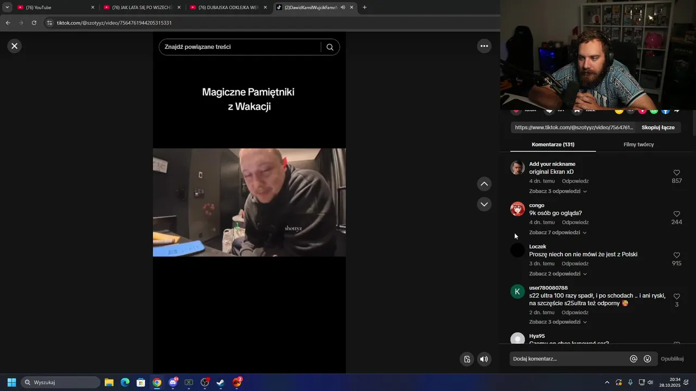Open Xbox Game Bar taskbar icon
This screenshot has height=391, width=696.
[189, 382]
